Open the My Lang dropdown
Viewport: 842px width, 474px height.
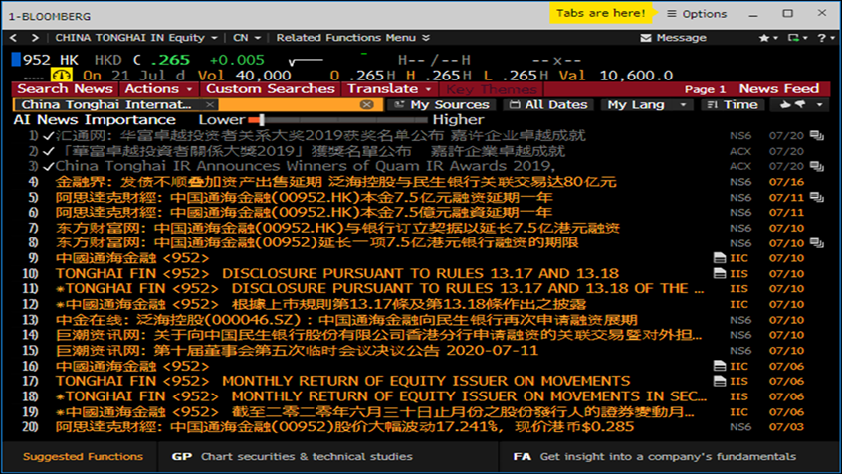point(647,104)
